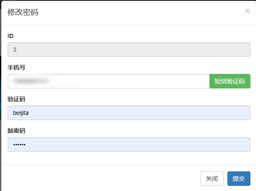The height and width of the screenshot is (191, 256).
Task: Dismiss the dialog with the X icon
Action: [x=247, y=11]
